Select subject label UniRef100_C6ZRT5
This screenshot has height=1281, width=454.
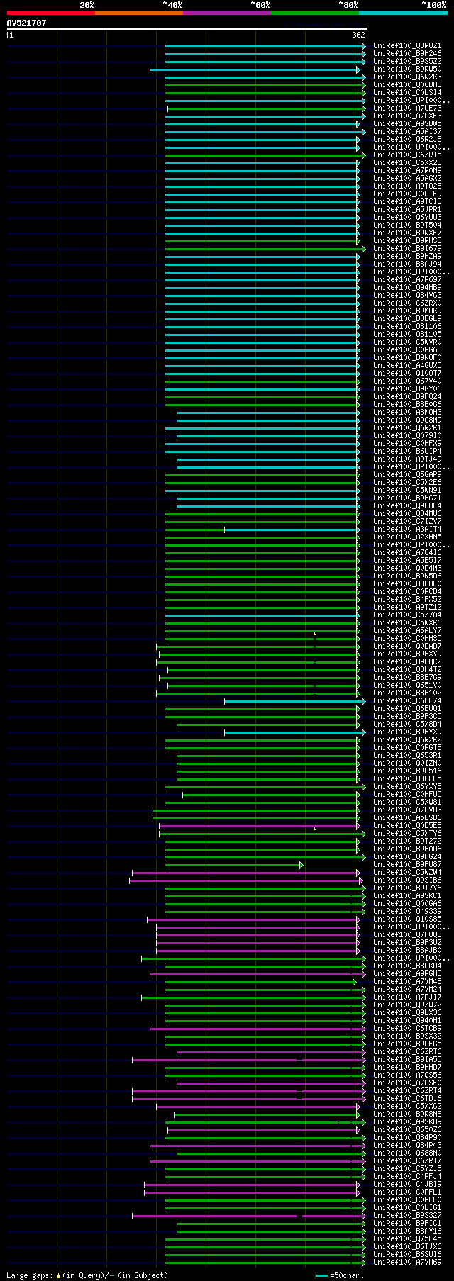[x=407, y=155]
